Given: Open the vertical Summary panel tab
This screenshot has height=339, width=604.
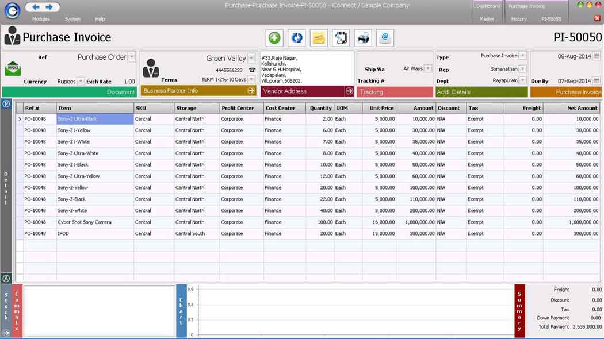Looking at the screenshot, I should [519, 310].
